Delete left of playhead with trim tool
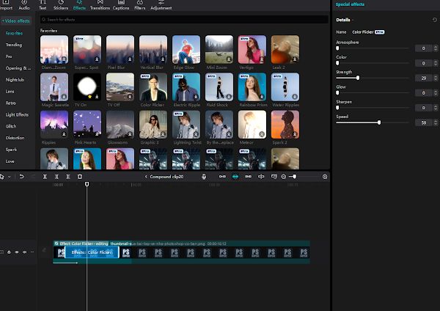The image size is (440, 311). point(56,177)
